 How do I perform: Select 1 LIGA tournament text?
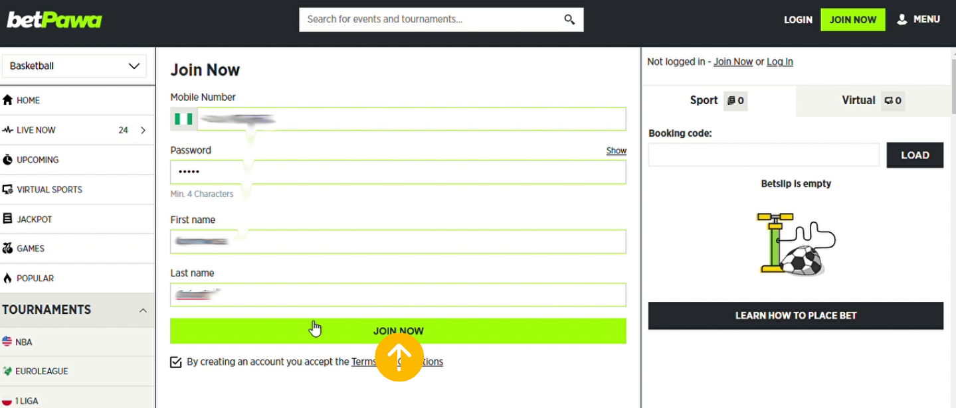(27, 401)
